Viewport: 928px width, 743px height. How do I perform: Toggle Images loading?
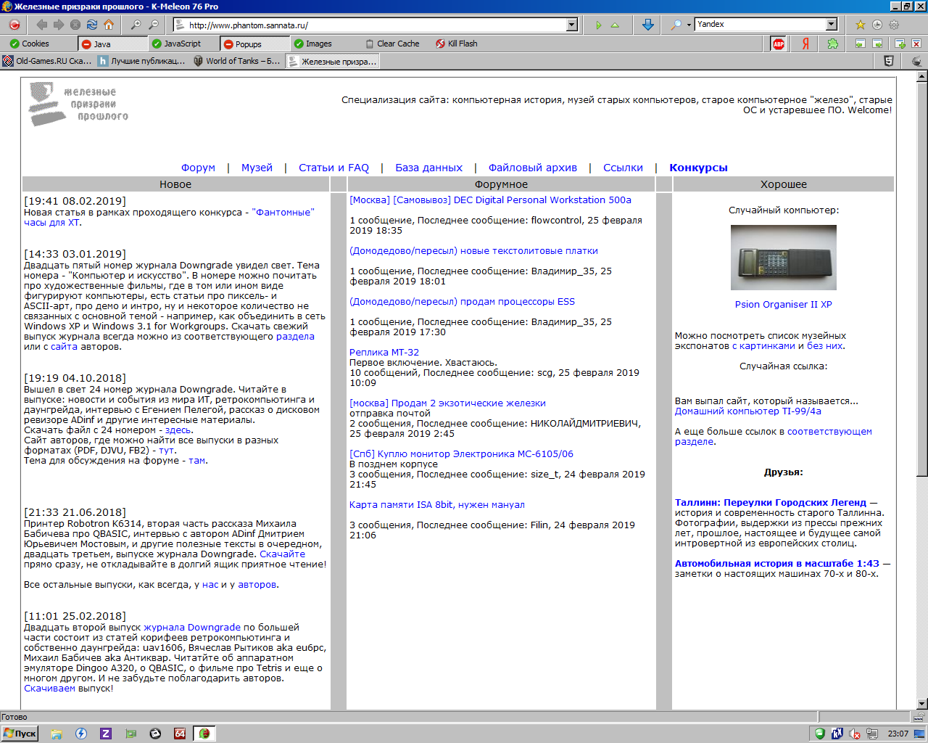pyautogui.click(x=312, y=44)
